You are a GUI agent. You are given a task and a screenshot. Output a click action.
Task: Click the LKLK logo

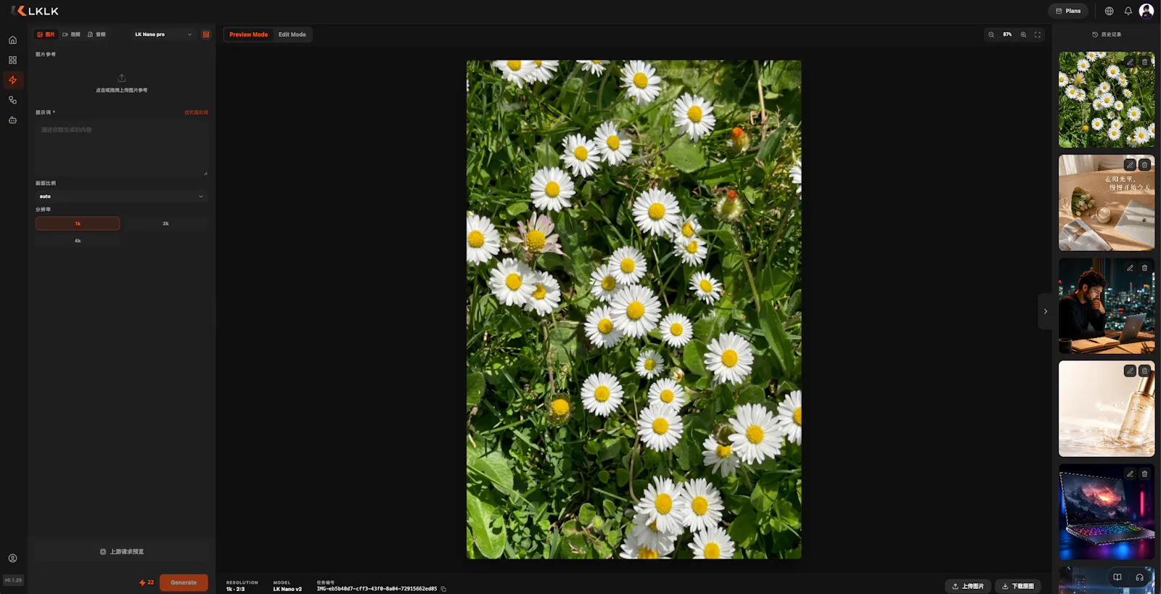click(x=35, y=11)
